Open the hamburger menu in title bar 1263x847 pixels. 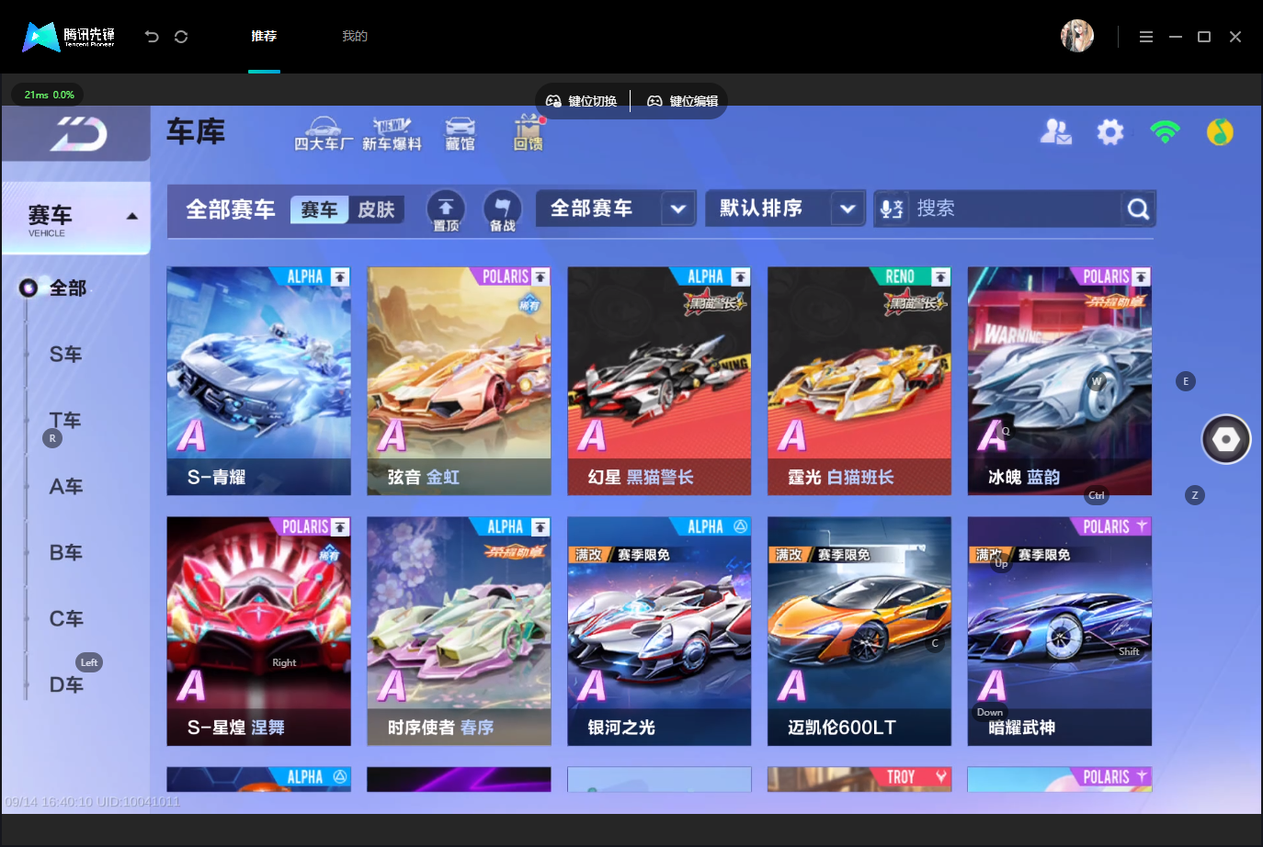point(1146,37)
